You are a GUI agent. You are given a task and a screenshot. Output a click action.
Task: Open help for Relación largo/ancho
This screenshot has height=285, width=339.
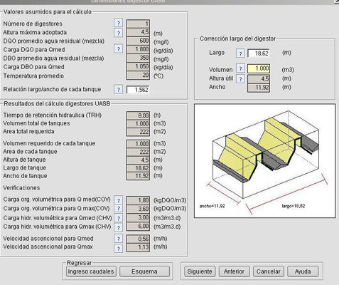[x=119, y=90]
